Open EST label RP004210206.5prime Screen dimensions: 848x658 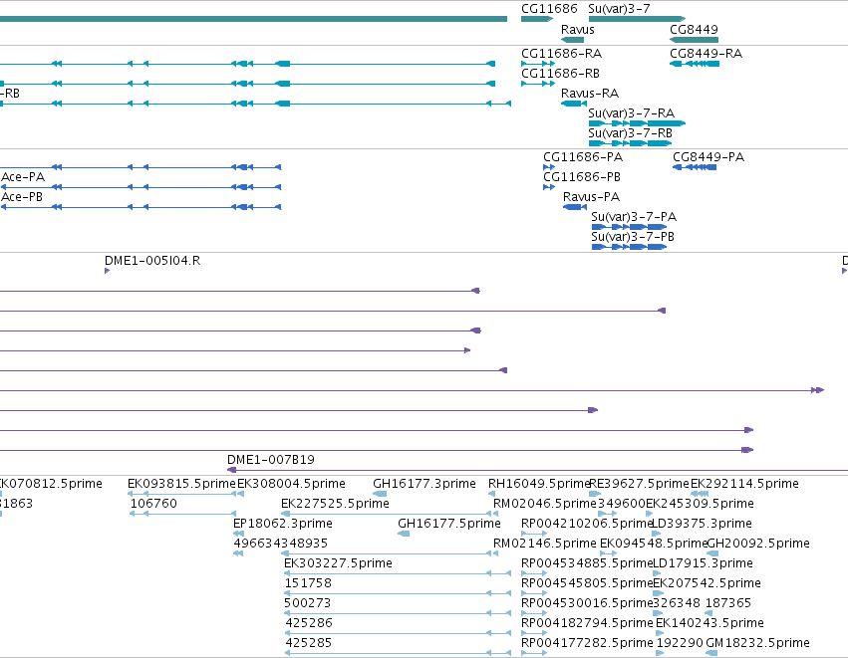point(587,524)
